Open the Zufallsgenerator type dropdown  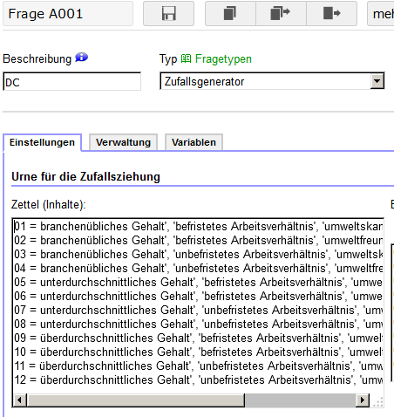click(272, 81)
